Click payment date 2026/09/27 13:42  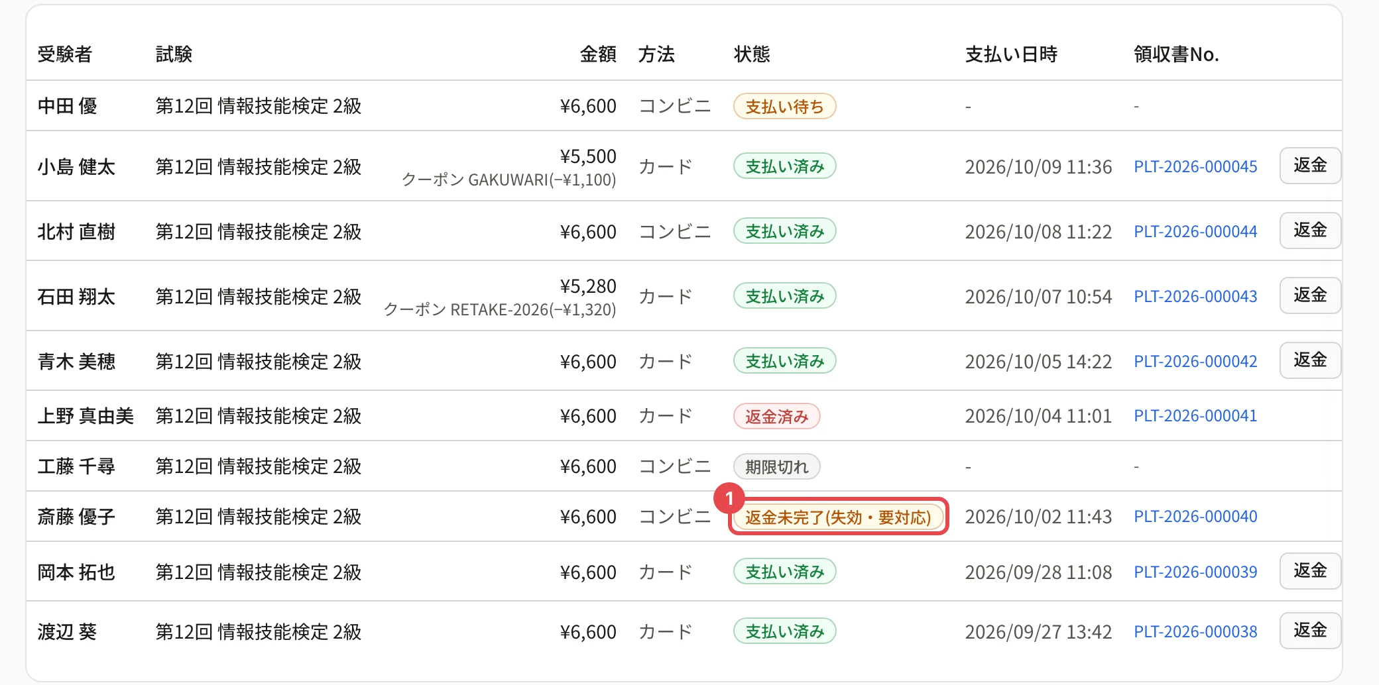1038,631
